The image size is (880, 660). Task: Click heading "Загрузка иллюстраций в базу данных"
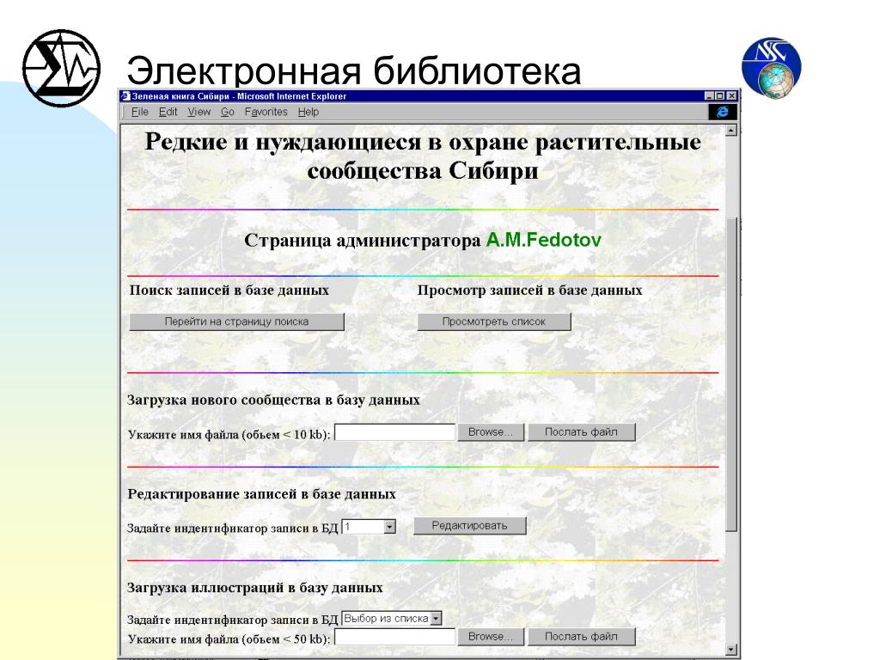point(254,588)
